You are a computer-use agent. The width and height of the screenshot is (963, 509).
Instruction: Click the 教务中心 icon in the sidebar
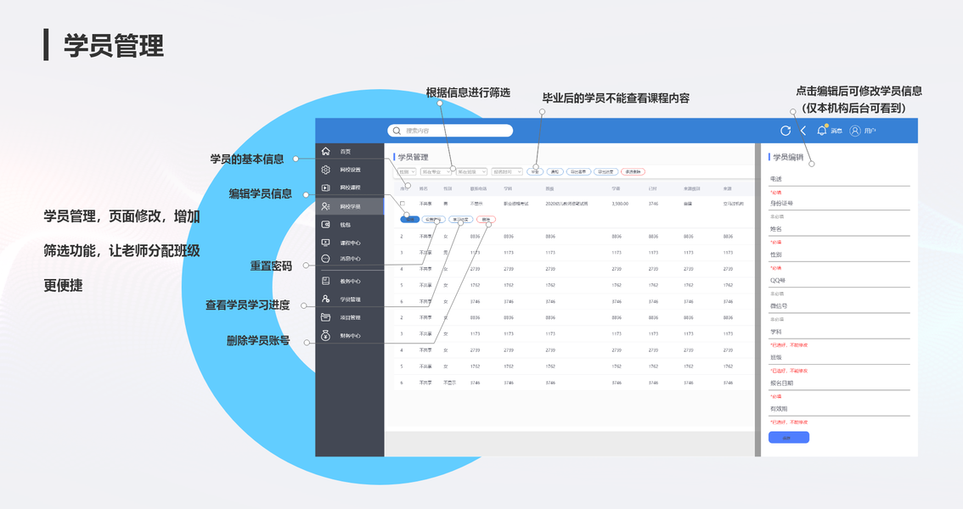[325, 281]
